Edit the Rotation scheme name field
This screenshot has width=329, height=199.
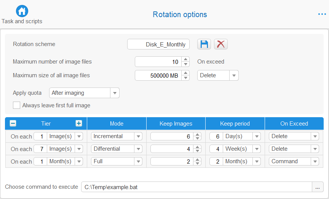tap(158, 44)
